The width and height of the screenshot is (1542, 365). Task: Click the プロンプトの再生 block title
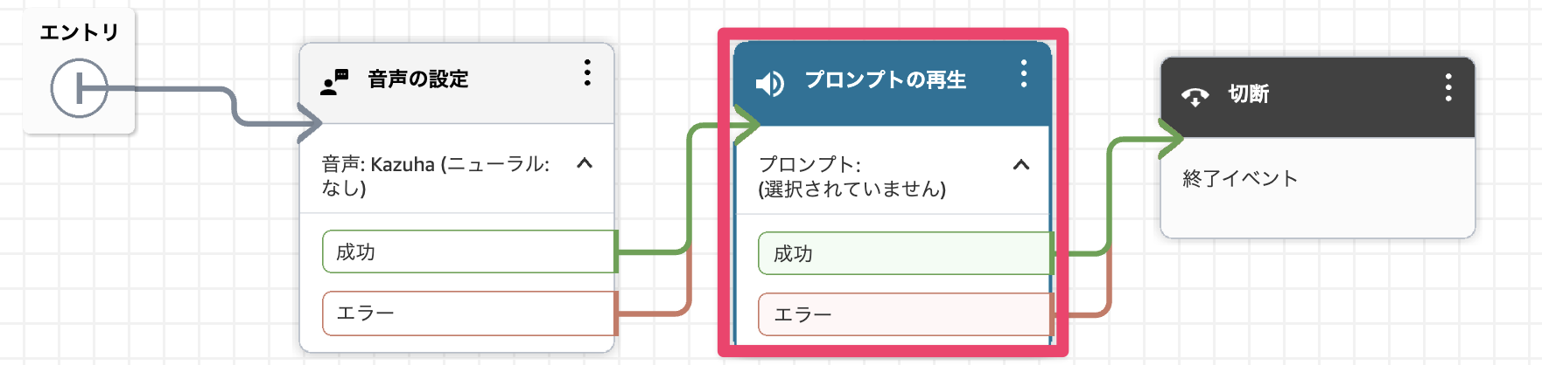tap(885, 80)
